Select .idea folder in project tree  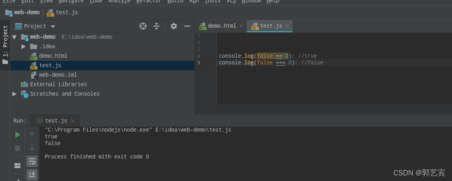pos(47,46)
